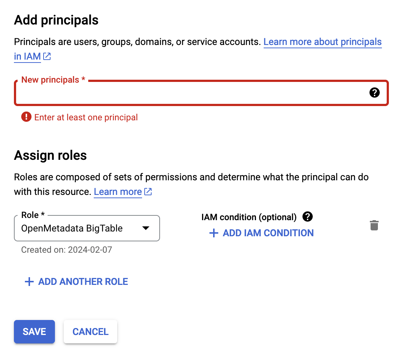Viewport: 405px width, 354px height.
Task: Click the external link icon beside 'Learn more'
Action: (x=148, y=191)
